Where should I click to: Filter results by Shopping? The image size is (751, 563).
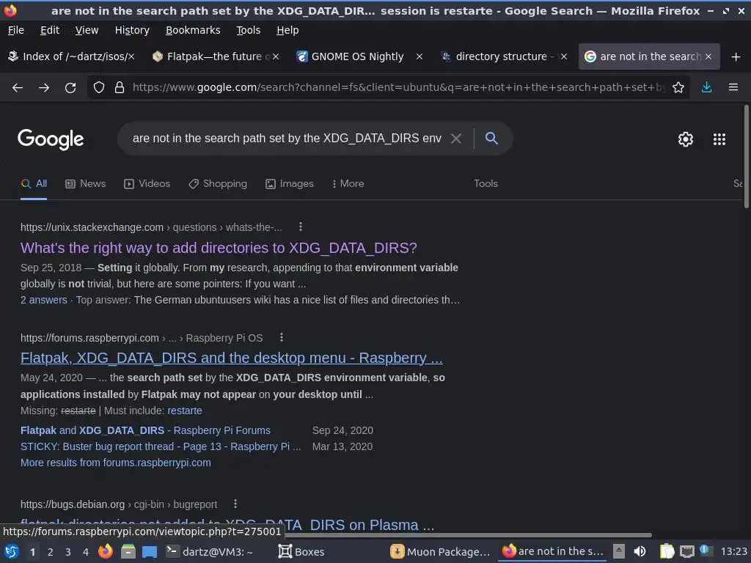pos(217,184)
